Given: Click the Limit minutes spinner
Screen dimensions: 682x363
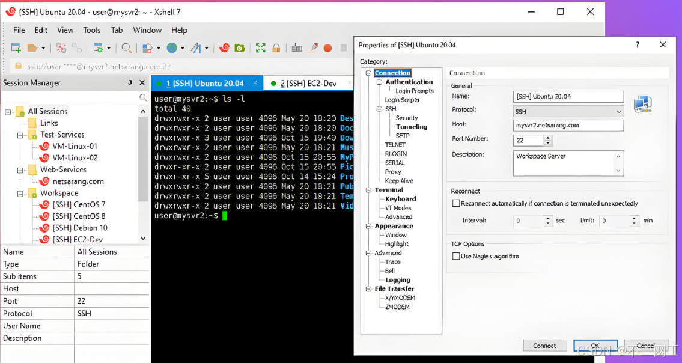Looking at the screenshot, I should (634, 221).
